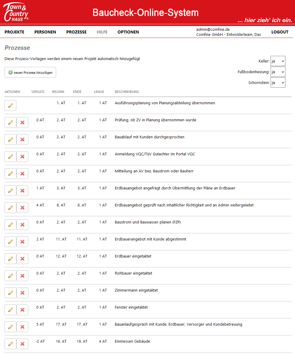295x354 pixels.
Task: Delete the 'Prüfung, ob ZV in Planung' process
Action: tap(22, 122)
